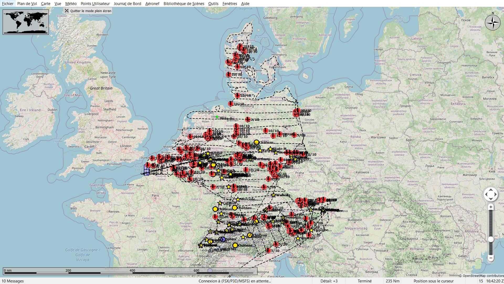Select the Mercede... star userpoint
Image resolution: width=504 pixels, height=284 pixels.
[238, 200]
